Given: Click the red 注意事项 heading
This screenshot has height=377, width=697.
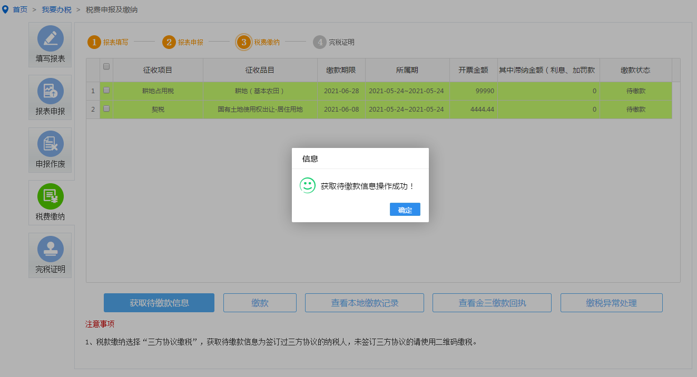Looking at the screenshot, I should pyautogui.click(x=100, y=324).
